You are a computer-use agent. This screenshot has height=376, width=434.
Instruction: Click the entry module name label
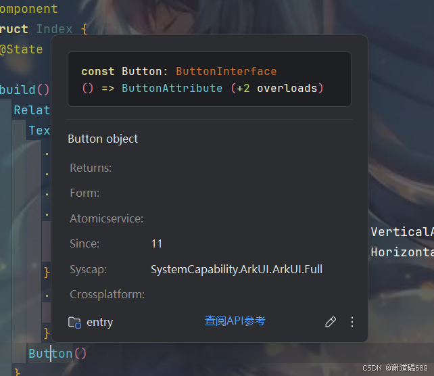pos(99,323)
